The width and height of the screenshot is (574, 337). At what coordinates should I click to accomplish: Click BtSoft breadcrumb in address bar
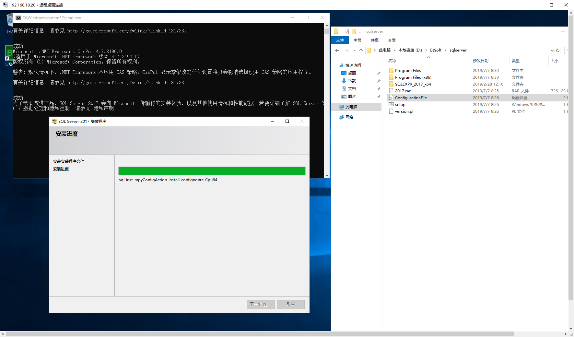[436, 51]
